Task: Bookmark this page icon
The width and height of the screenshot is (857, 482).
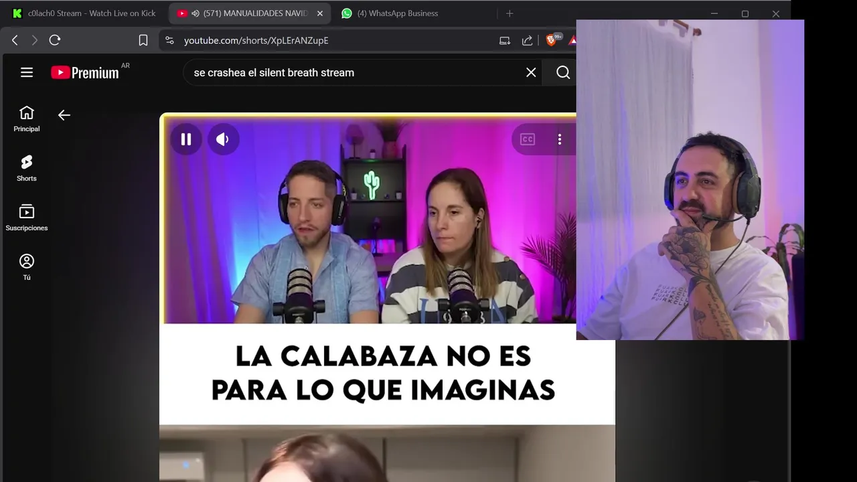Action: click(143, 40)
